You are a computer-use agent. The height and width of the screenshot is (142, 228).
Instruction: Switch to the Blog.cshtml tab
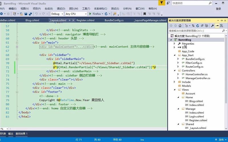coord(32,20)
